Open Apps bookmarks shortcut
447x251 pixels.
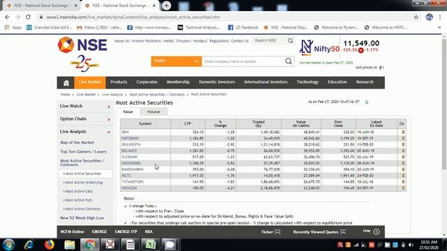pos(13,27)
